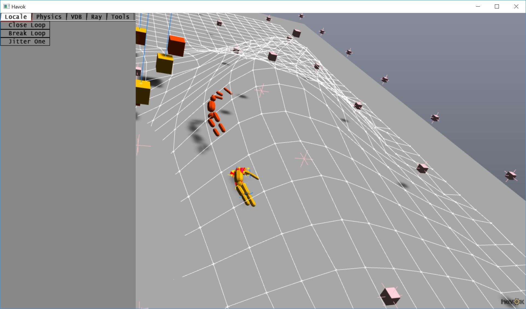
Task: Click the pink star marker above orange ragdoll
Action: [x=261, y=90]
